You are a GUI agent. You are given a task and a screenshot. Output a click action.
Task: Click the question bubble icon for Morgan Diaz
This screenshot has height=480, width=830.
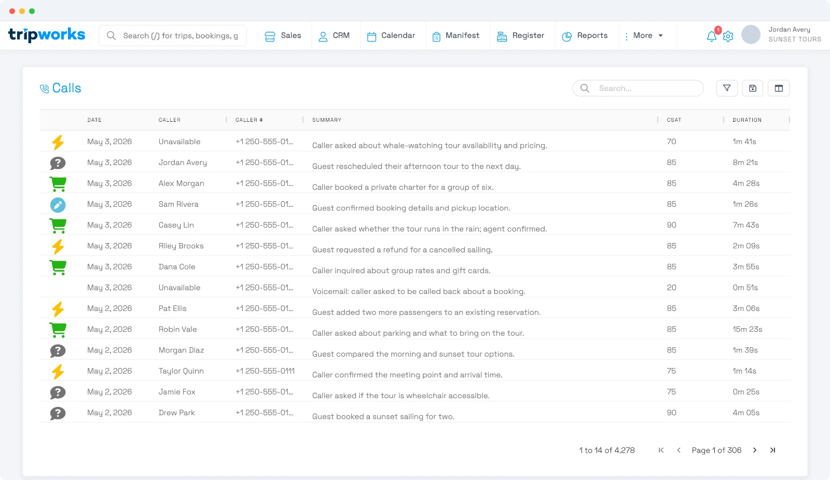(x=58, y=350)
